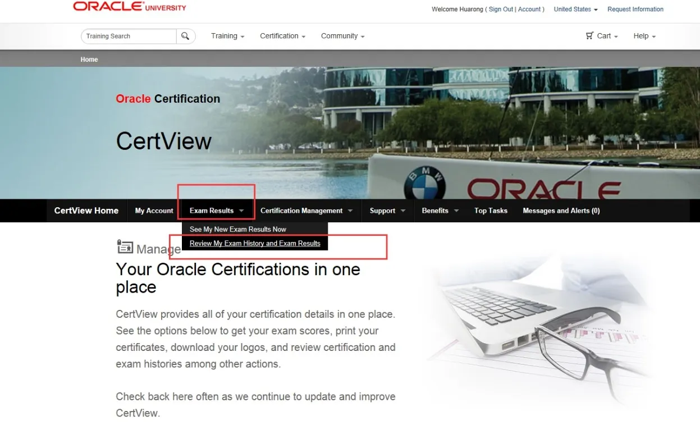The image size is (700, 425).
Task: Expand the Community dropdown
Action: pyautogui.click(x=342, y=36)
